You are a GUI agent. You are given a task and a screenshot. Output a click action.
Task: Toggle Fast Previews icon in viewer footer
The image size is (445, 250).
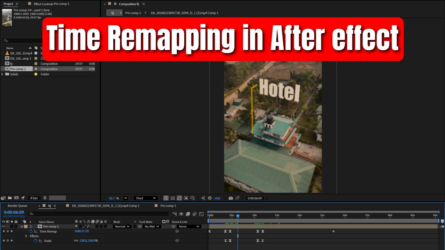click(x=166, y=198)
